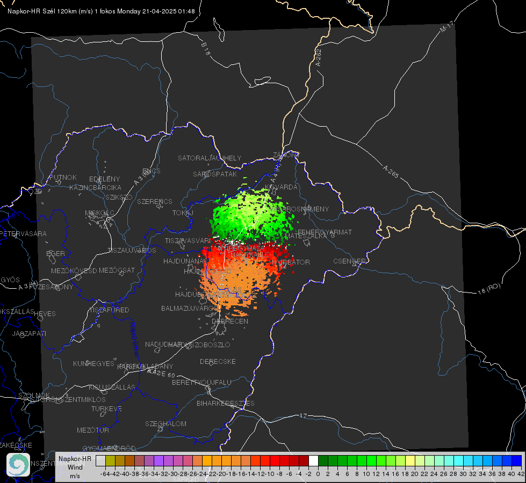The height and width of the screenshot is (483, 526).
Task: Click the HEVES town label
Action: [x=45, y=314]
